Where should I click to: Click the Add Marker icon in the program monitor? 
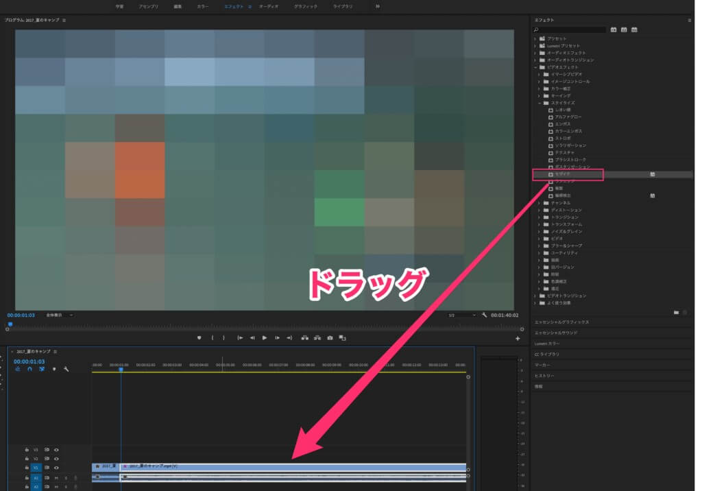(x=199, y=337)
